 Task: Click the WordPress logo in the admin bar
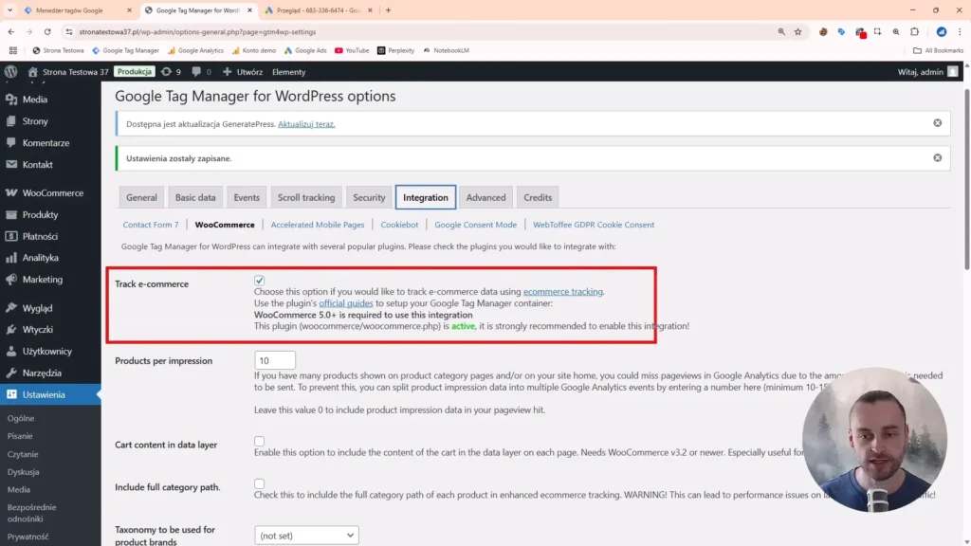[x=10, y=72]
